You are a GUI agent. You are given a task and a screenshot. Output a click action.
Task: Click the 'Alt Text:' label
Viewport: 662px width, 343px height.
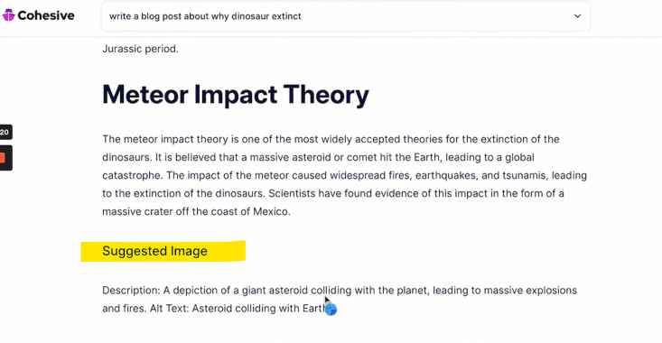click(169, 309)
